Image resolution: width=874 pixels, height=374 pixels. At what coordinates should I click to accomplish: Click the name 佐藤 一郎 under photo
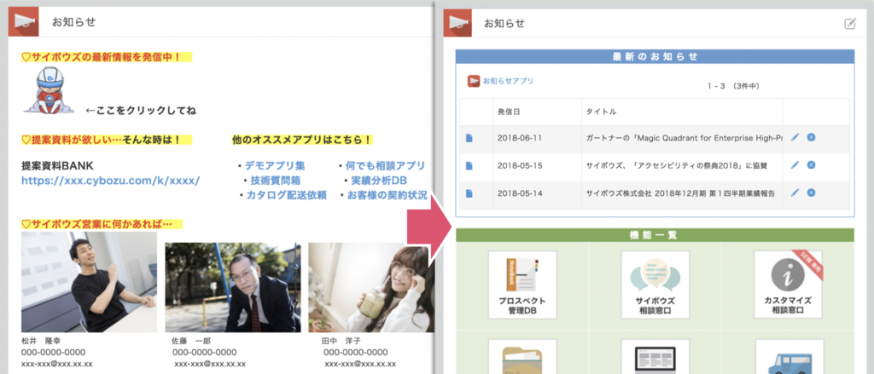click(192, 341)
